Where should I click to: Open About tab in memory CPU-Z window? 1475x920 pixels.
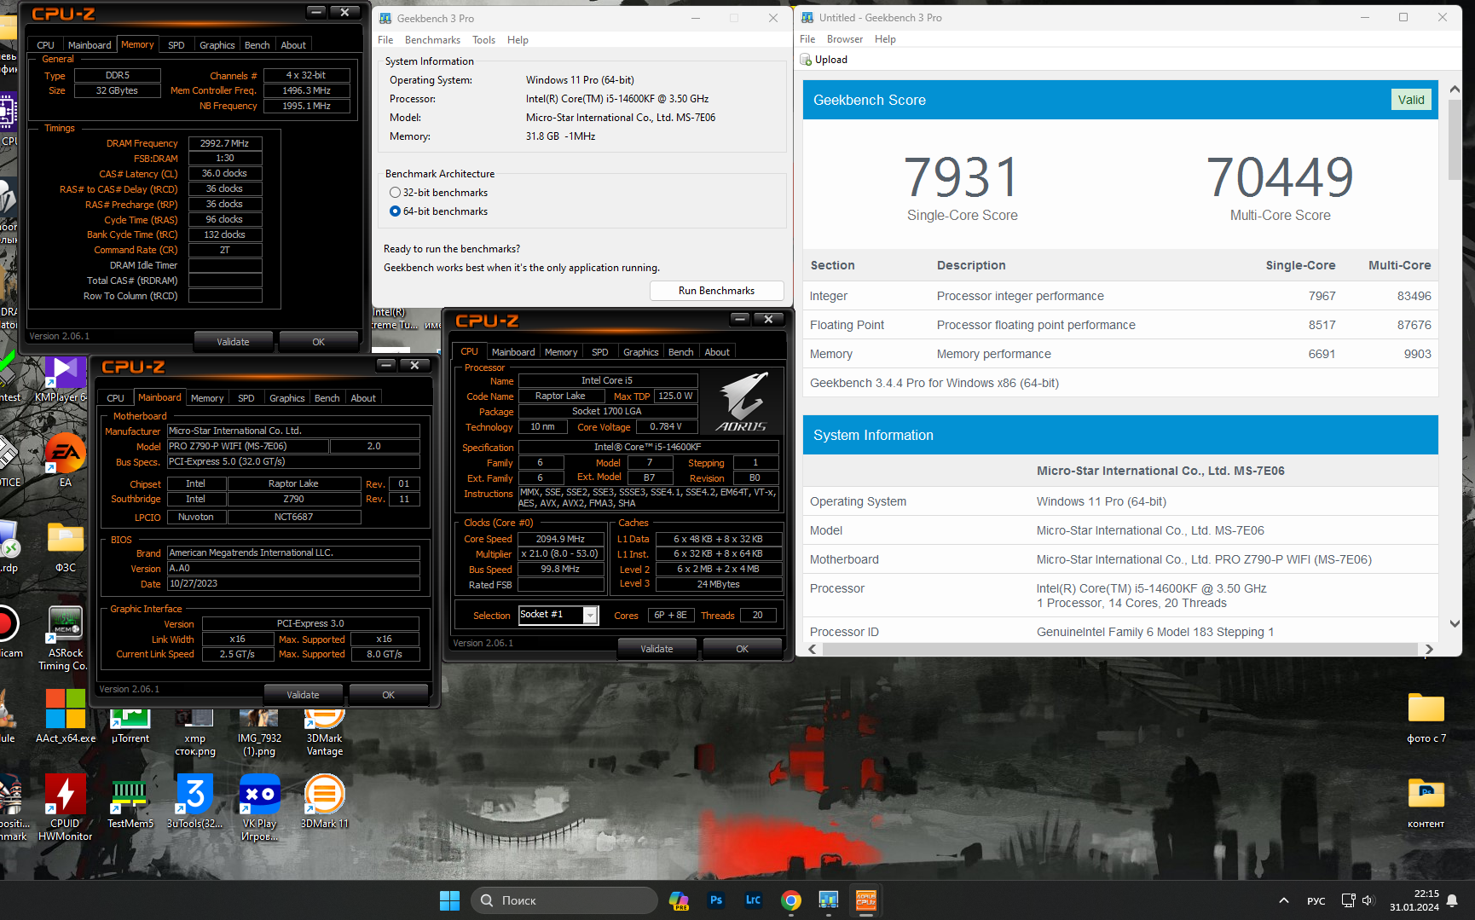pyautogui.click(x=293, y=45)
